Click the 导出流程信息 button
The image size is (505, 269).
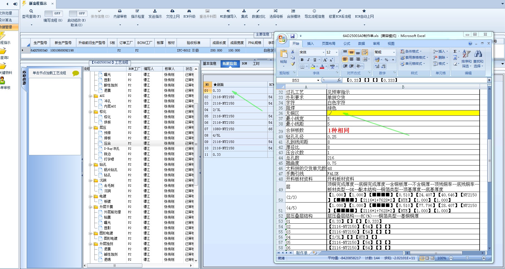coord(314,14)
